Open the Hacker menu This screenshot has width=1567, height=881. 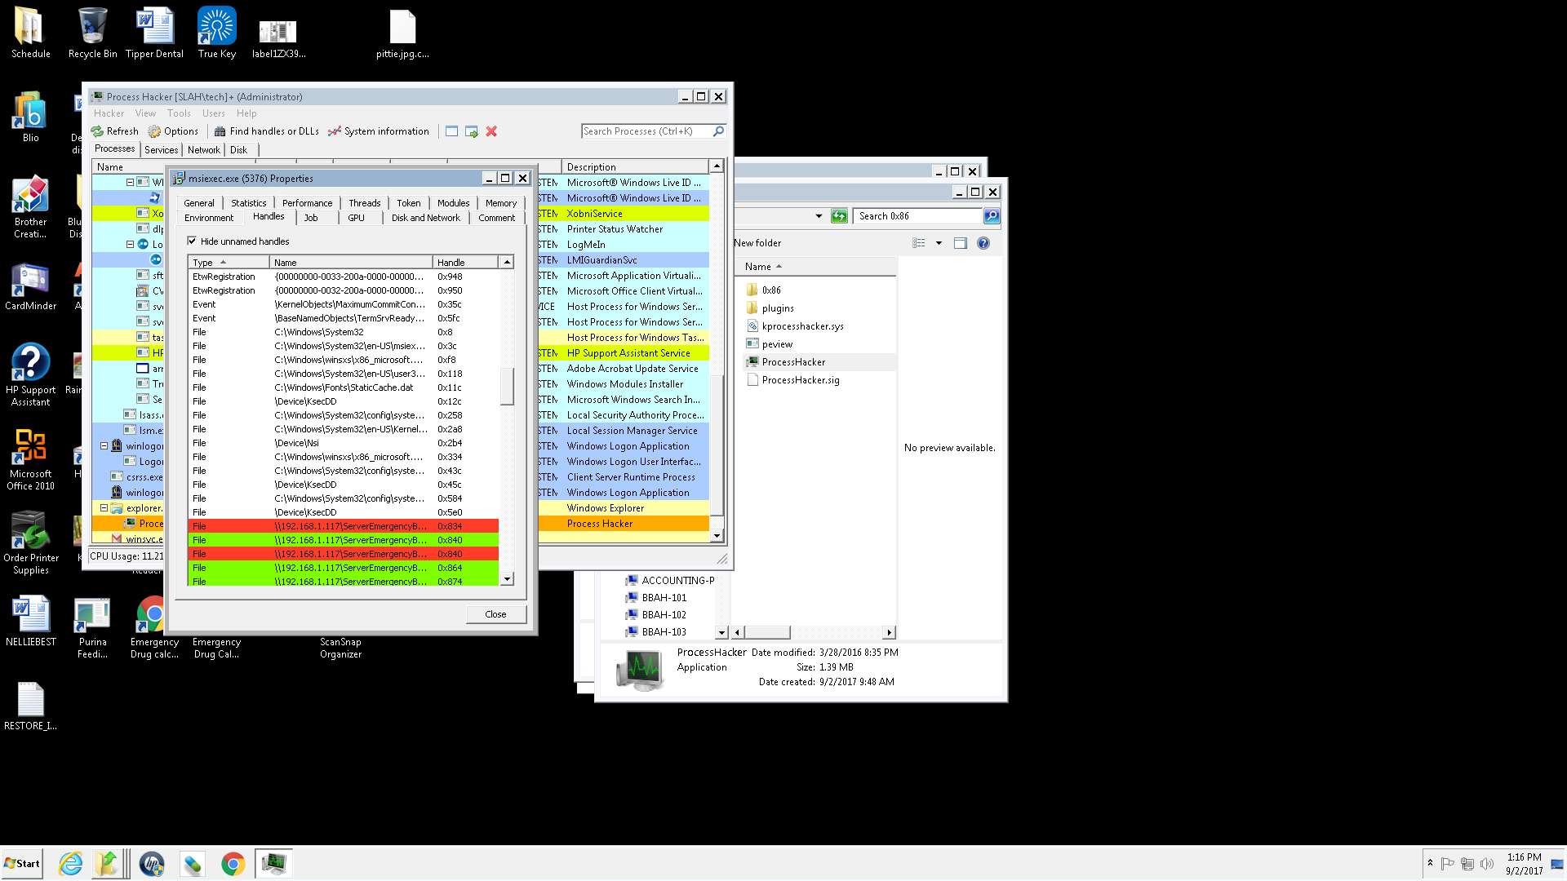click(109, 113)
